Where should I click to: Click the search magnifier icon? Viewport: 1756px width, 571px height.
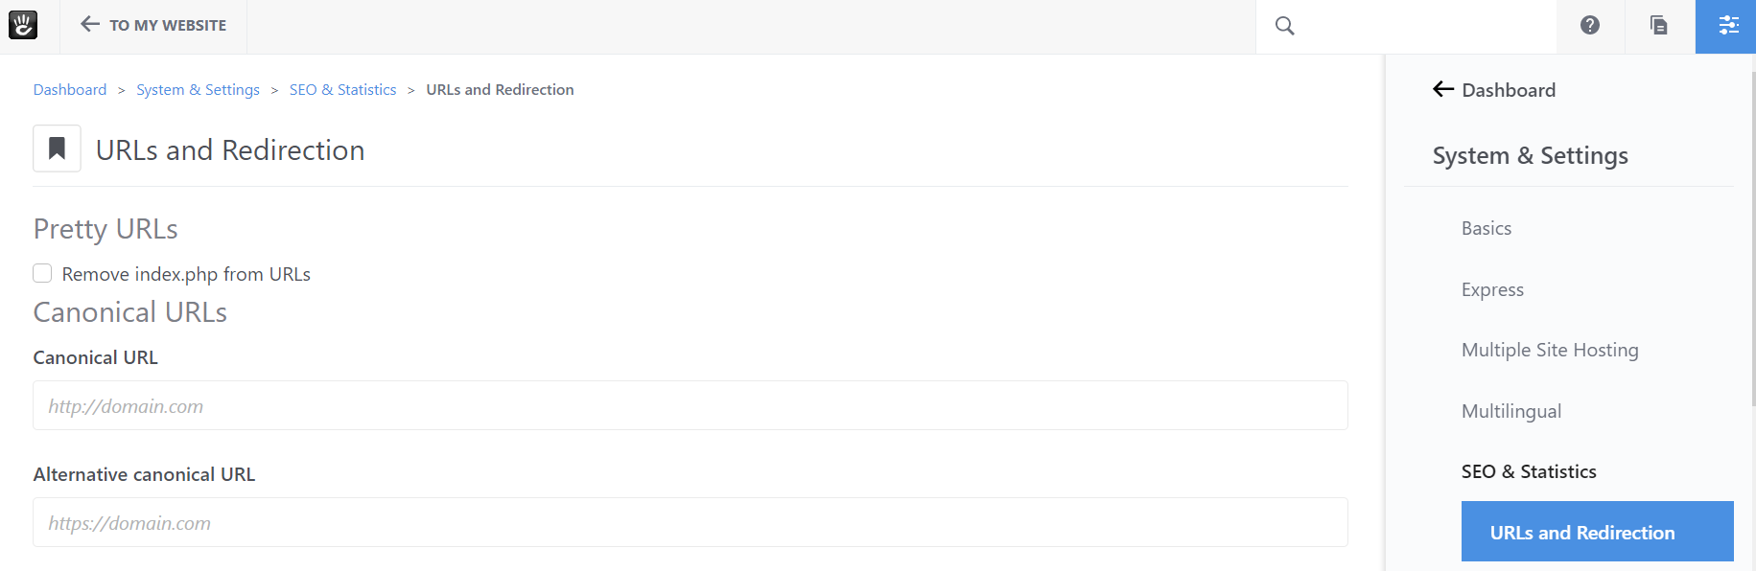1285,26
